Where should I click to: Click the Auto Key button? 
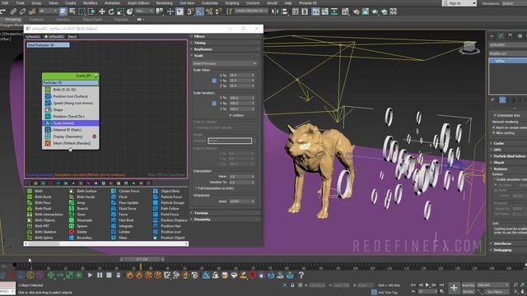(469, 285)
